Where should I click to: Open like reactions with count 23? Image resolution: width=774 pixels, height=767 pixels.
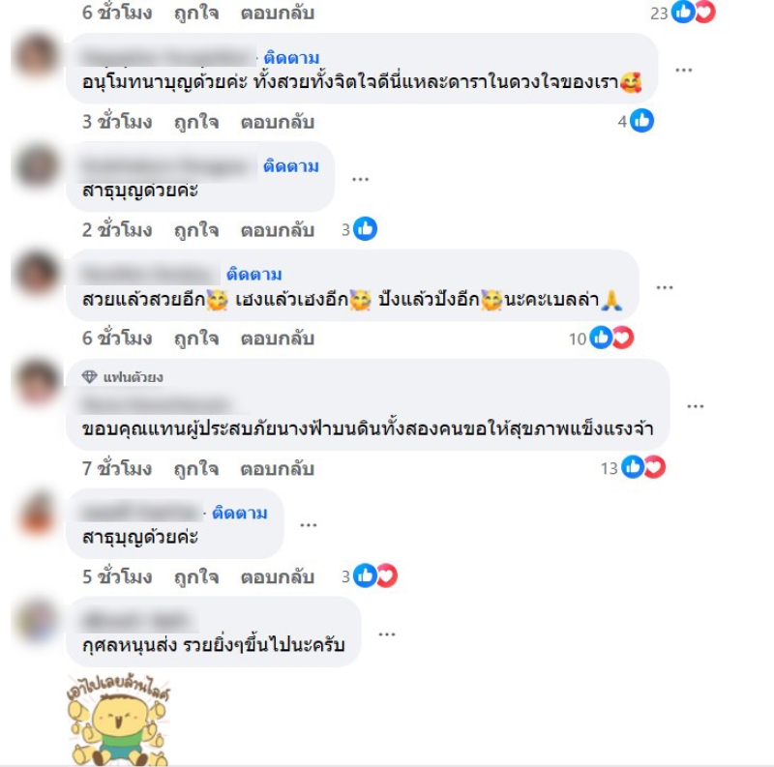tap(684, 12)
